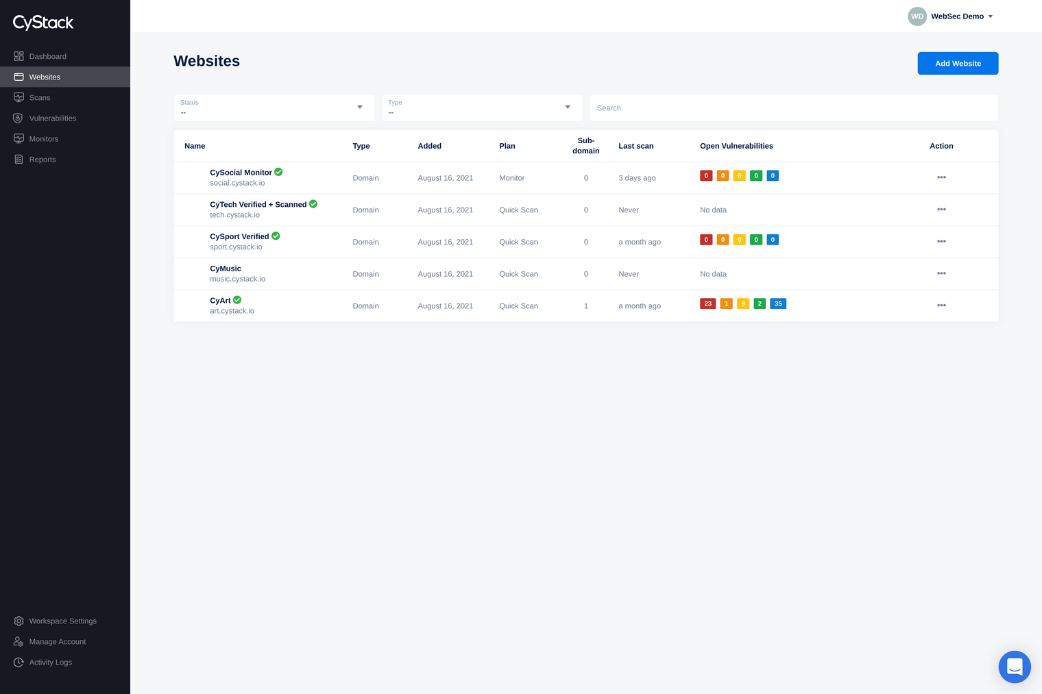This screenshot has height=694, width=1042.
Task: Click verified checkmark beside CySport Verified
Action: click(x=276, y=236)
